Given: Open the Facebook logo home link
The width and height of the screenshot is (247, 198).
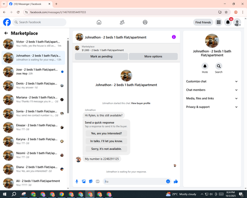Looking at the screenshot, I should [7, 22].
